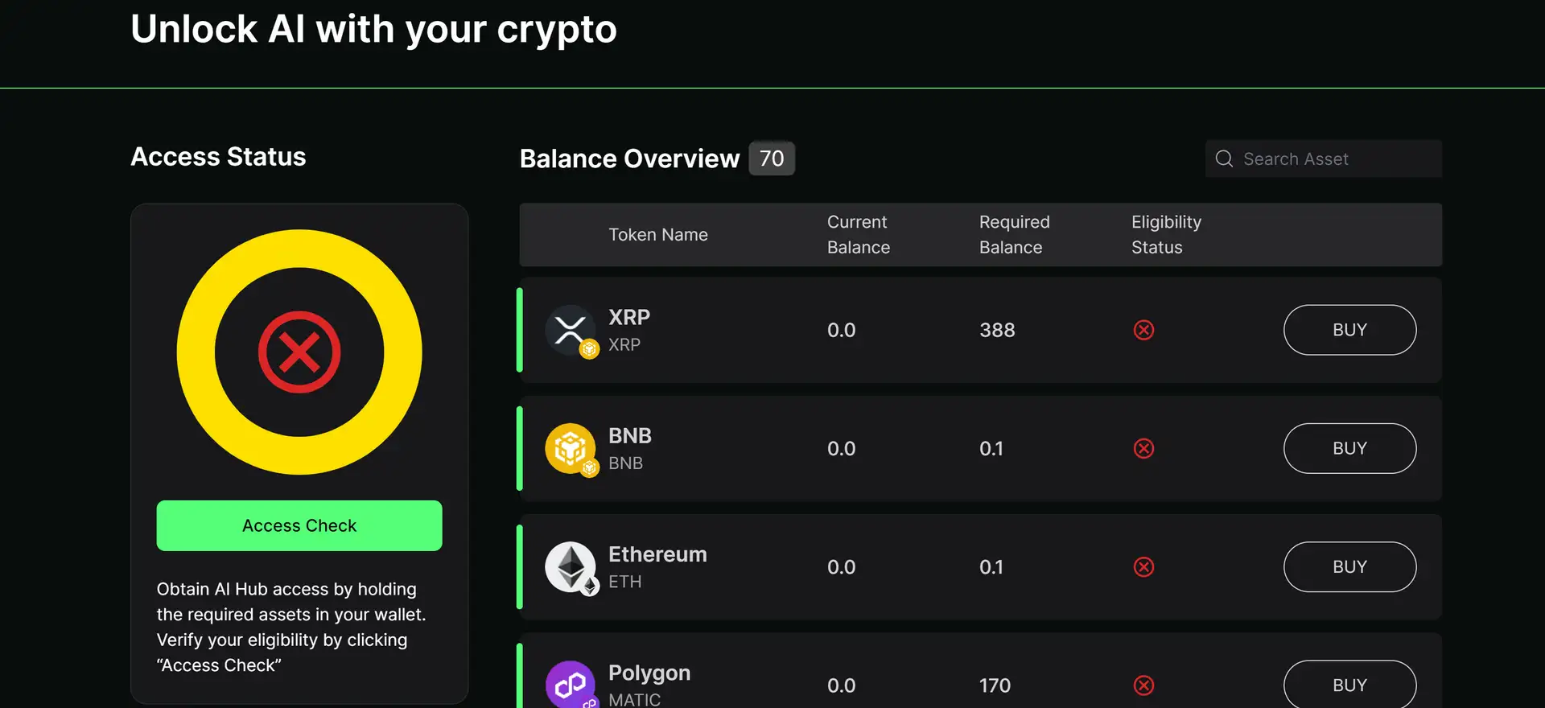Click the 70 asset count badge

click(771, 158)
